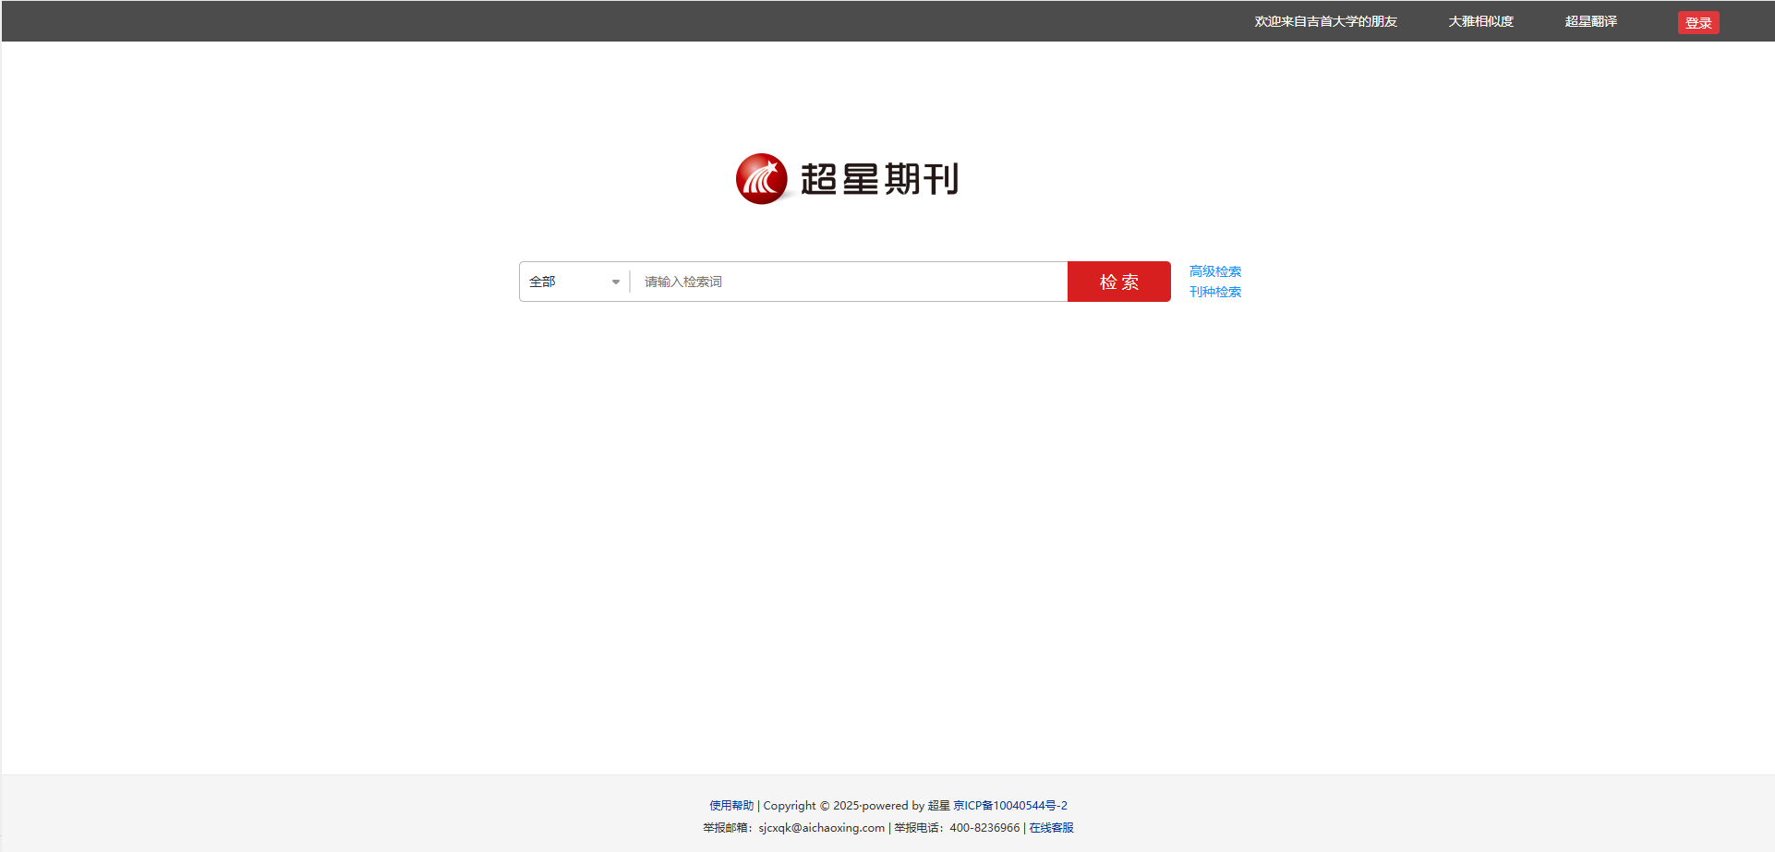
Task: Go to 大雅相似度 in top bar
Action: 1480,21
